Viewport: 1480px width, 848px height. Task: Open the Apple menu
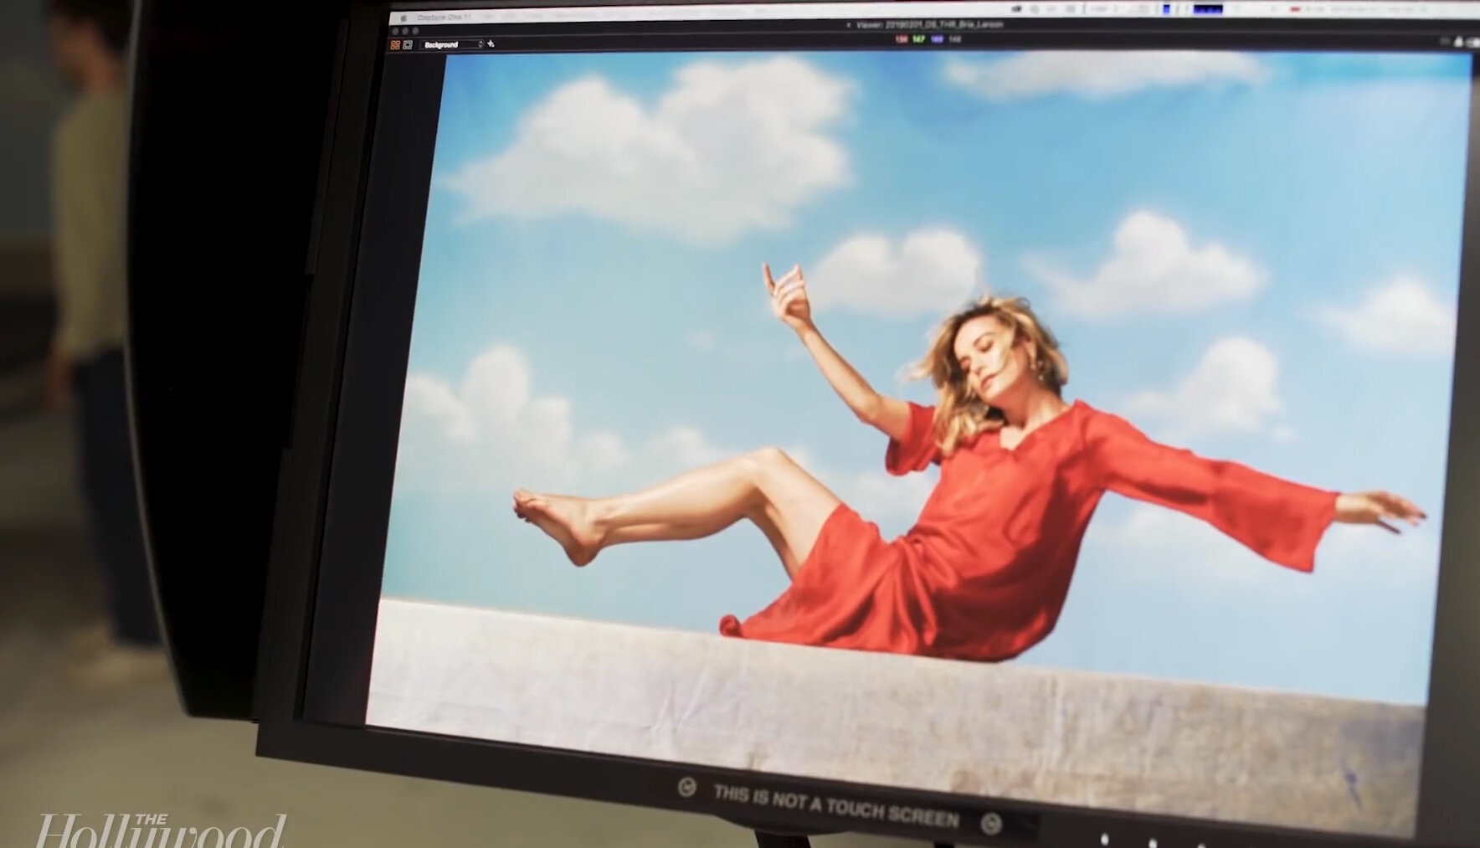[x=403, y=18]
